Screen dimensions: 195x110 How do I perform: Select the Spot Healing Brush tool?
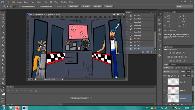(x=3, y=37)
